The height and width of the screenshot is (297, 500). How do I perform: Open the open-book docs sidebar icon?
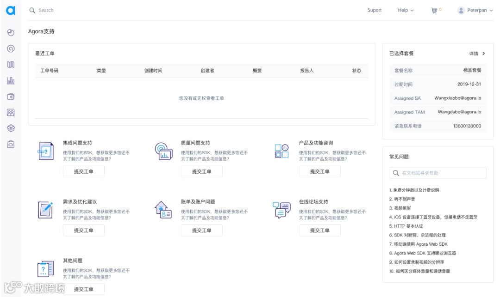pyautogui.click(x=11, y=65)
